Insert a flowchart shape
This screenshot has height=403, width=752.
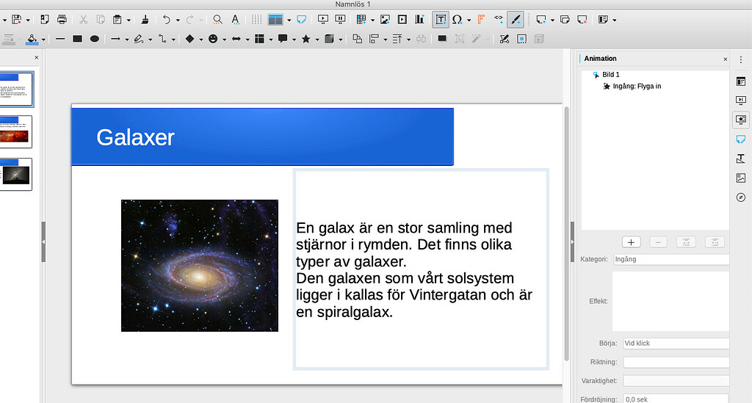tap(259, 39)
